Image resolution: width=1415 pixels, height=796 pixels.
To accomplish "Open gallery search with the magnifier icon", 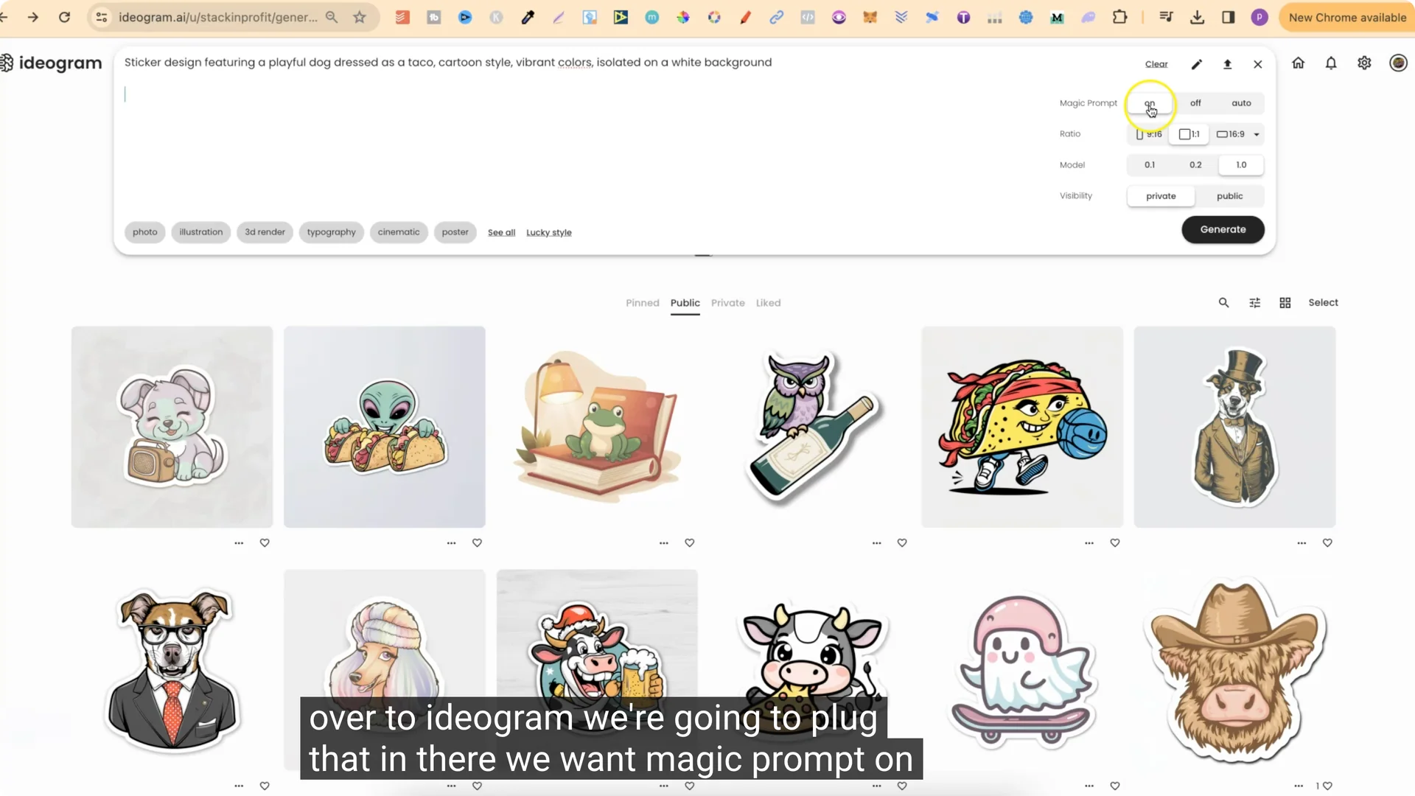I will (1223, 302).
